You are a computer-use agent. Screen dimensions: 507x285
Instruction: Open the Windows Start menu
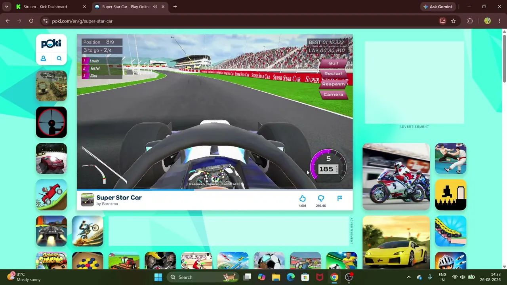point(158,277)
